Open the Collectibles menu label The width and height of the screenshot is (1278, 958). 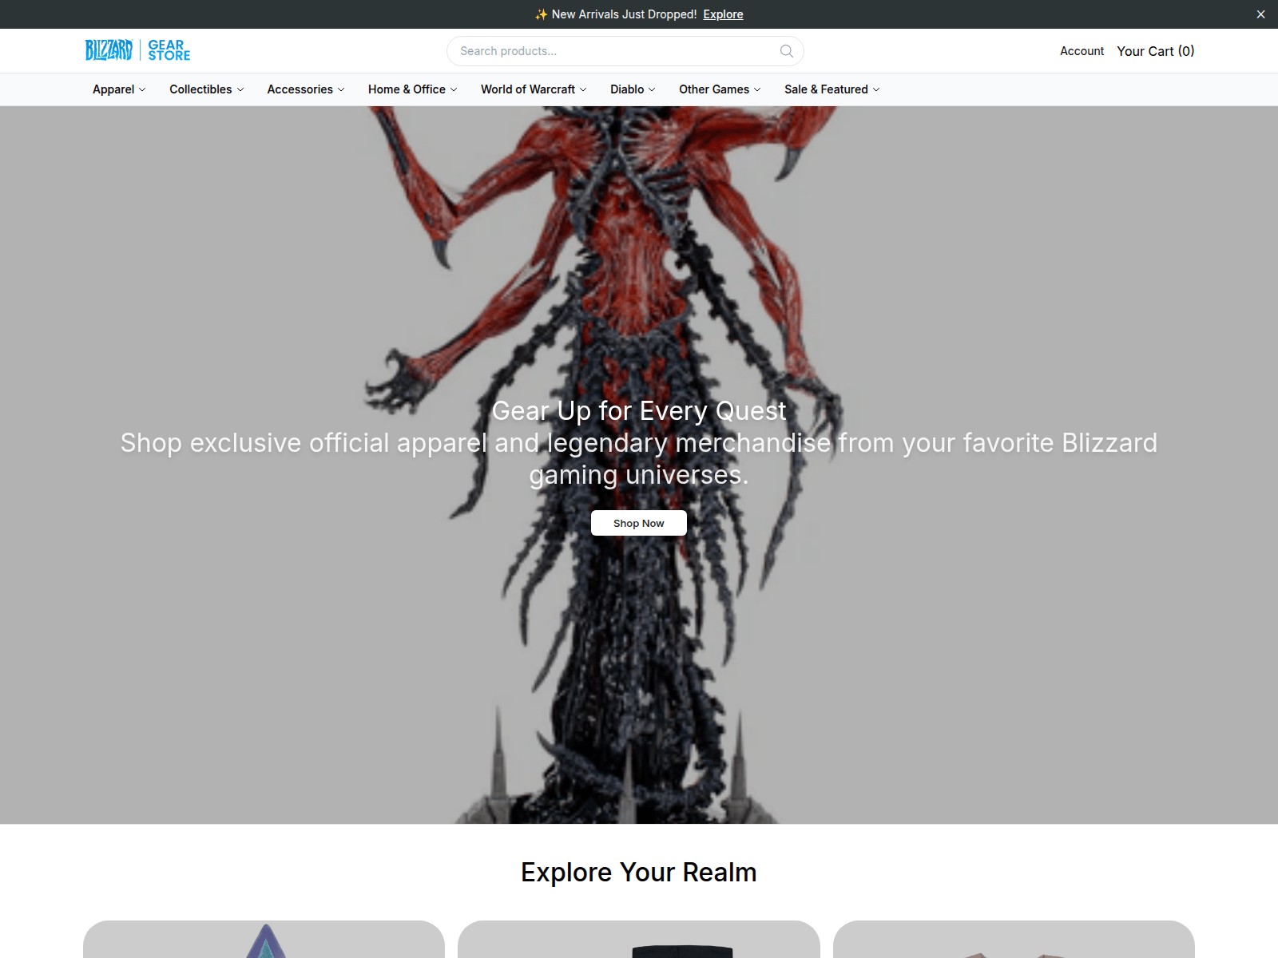pos(200,89)
